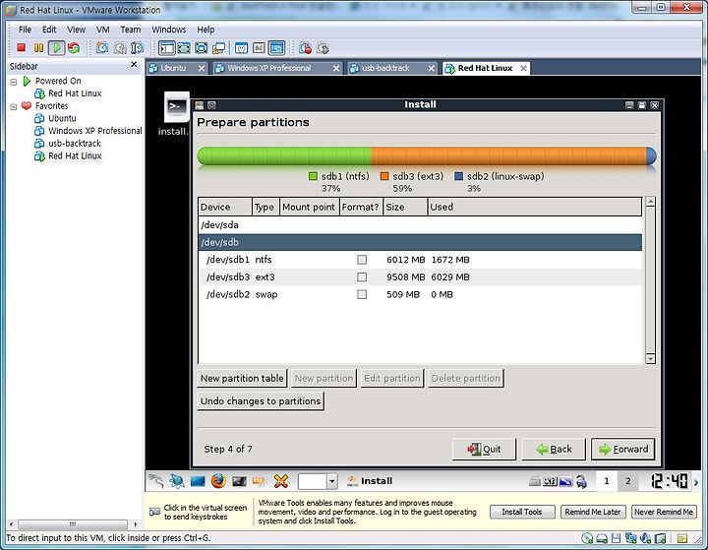The width and height of the screenshot is (708, 550).
Task: Click the blue desktop icon in guest taskbar
Action: (x=198, y=482)
